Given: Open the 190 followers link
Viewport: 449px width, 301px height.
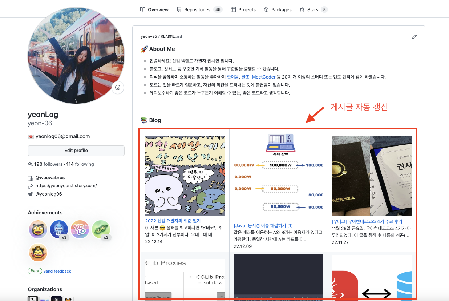Looking at the screenshot, I should (x=48, y=164).
